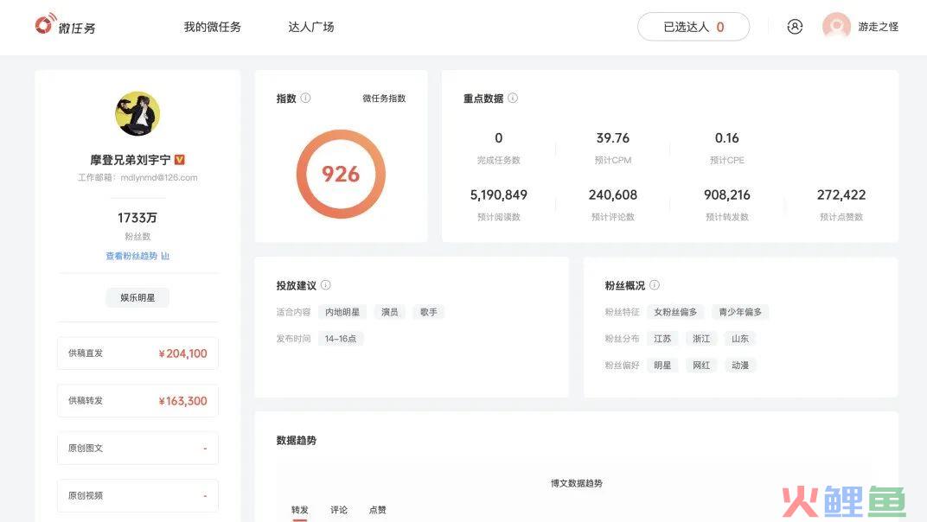Click the 娱乐明星 category tag
927x522 pixels.
(137, 297)
